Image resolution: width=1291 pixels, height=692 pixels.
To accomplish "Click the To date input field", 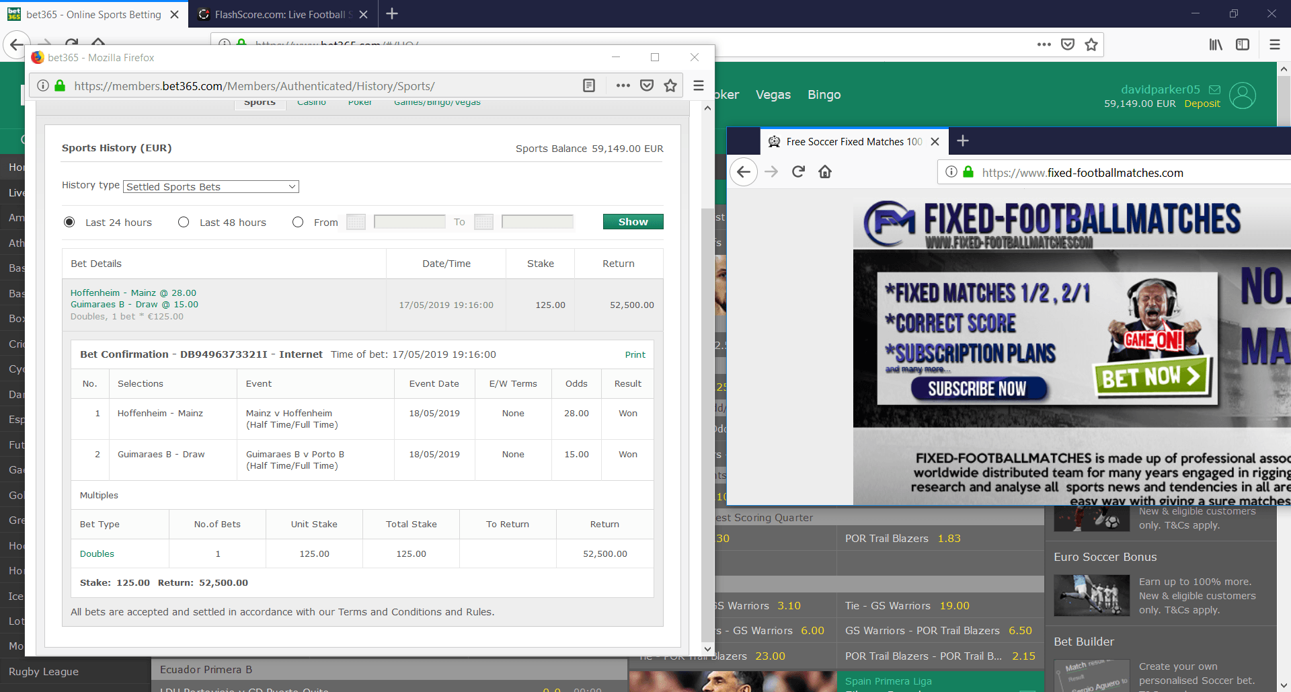I will (537, 222).
